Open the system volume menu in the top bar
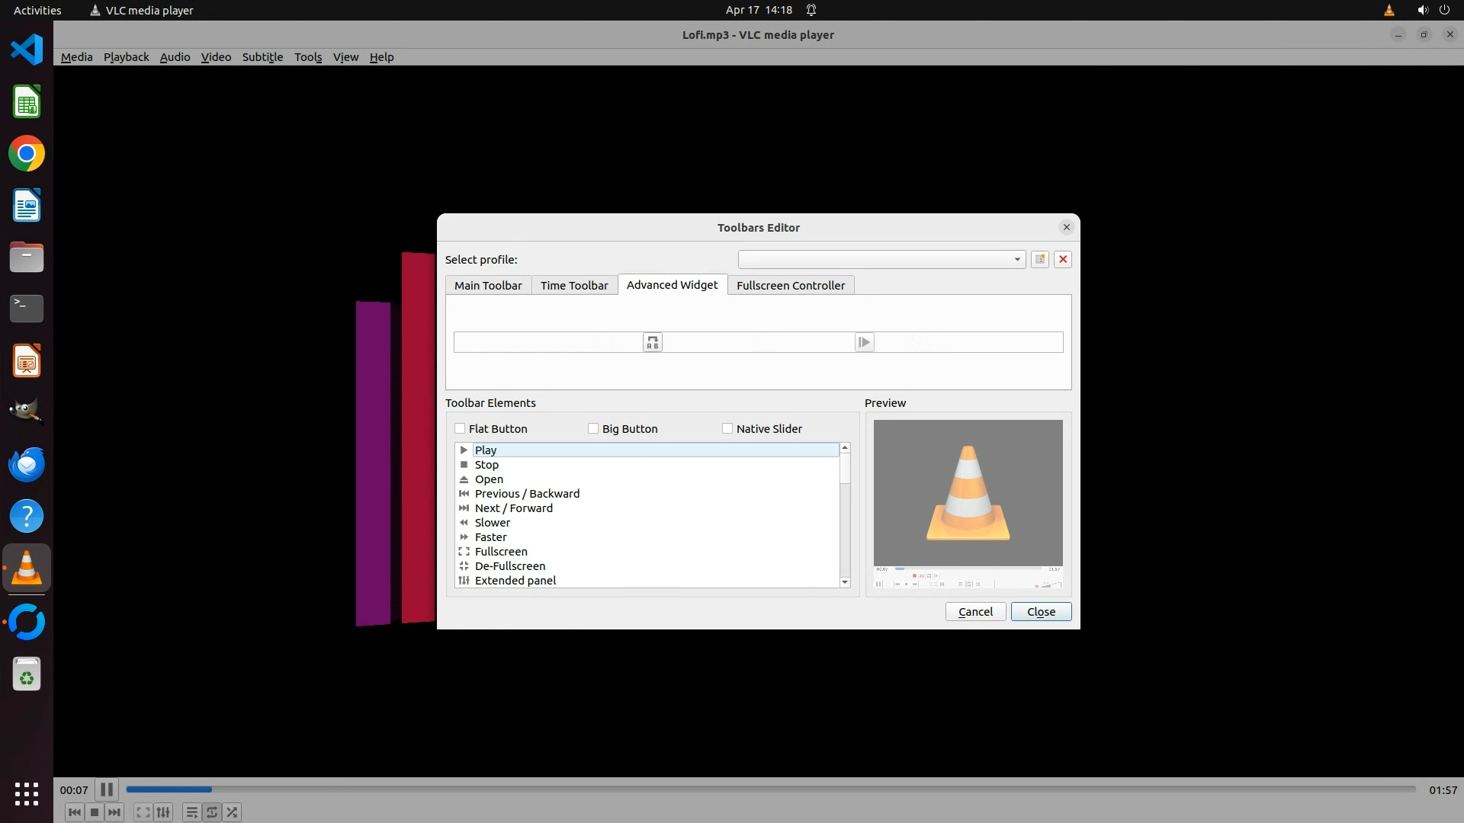Screen dimensions: 1464x823 click(1422, 10)
